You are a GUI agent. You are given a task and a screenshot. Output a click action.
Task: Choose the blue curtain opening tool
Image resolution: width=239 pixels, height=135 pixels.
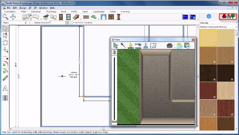pyautogui.click(x=104, y=17)
